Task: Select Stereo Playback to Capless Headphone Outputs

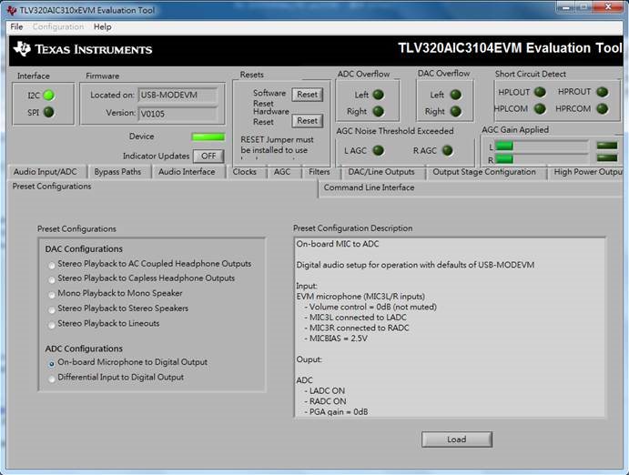Action: [142, 278]
